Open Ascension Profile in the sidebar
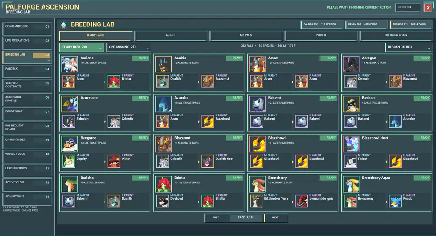Viewport: 436px width, 236px height. [x=27, y=100]
